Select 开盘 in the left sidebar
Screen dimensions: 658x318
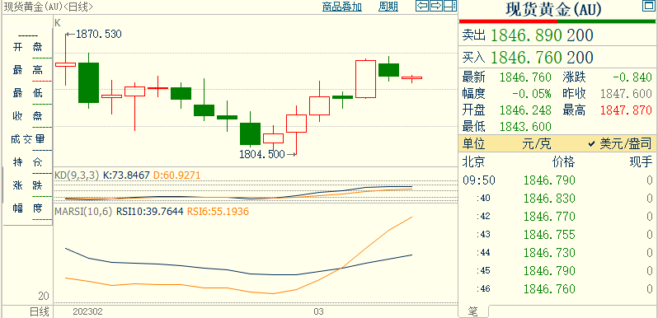coord(28,48)
